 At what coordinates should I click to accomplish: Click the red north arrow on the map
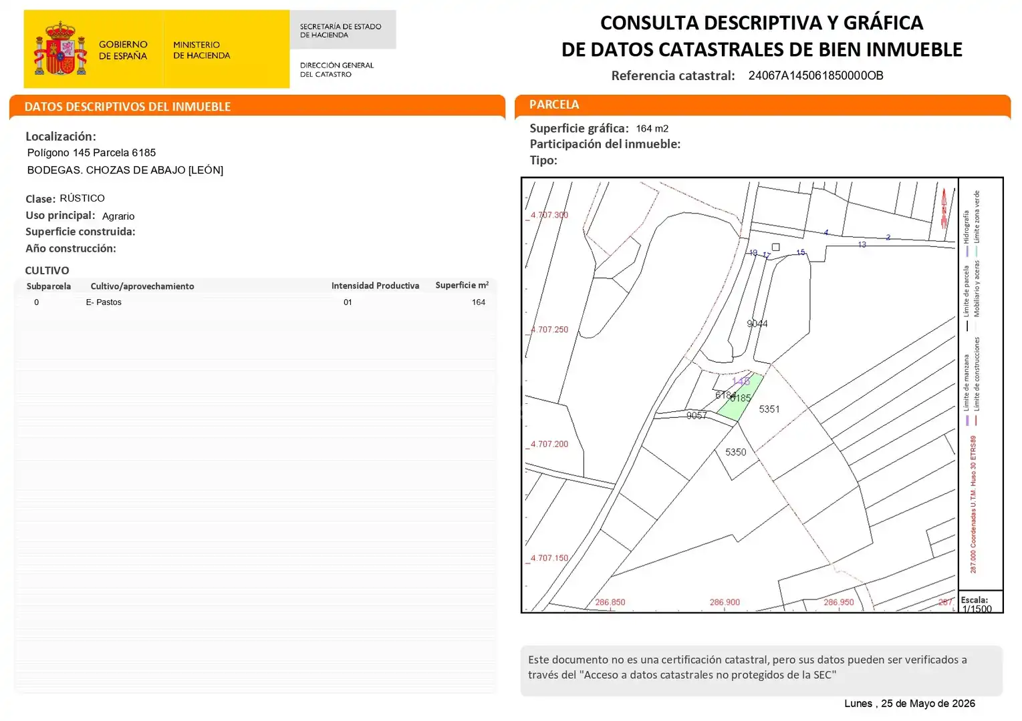pyautogui.click(x=944, y=208)
